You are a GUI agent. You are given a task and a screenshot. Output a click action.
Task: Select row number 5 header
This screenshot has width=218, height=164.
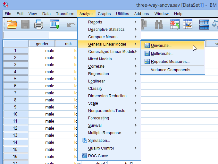pos(16,79)
